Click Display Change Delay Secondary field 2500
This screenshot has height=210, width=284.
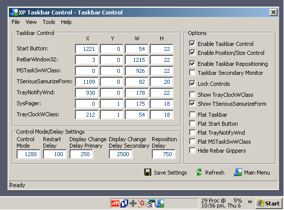pos(121,154)
